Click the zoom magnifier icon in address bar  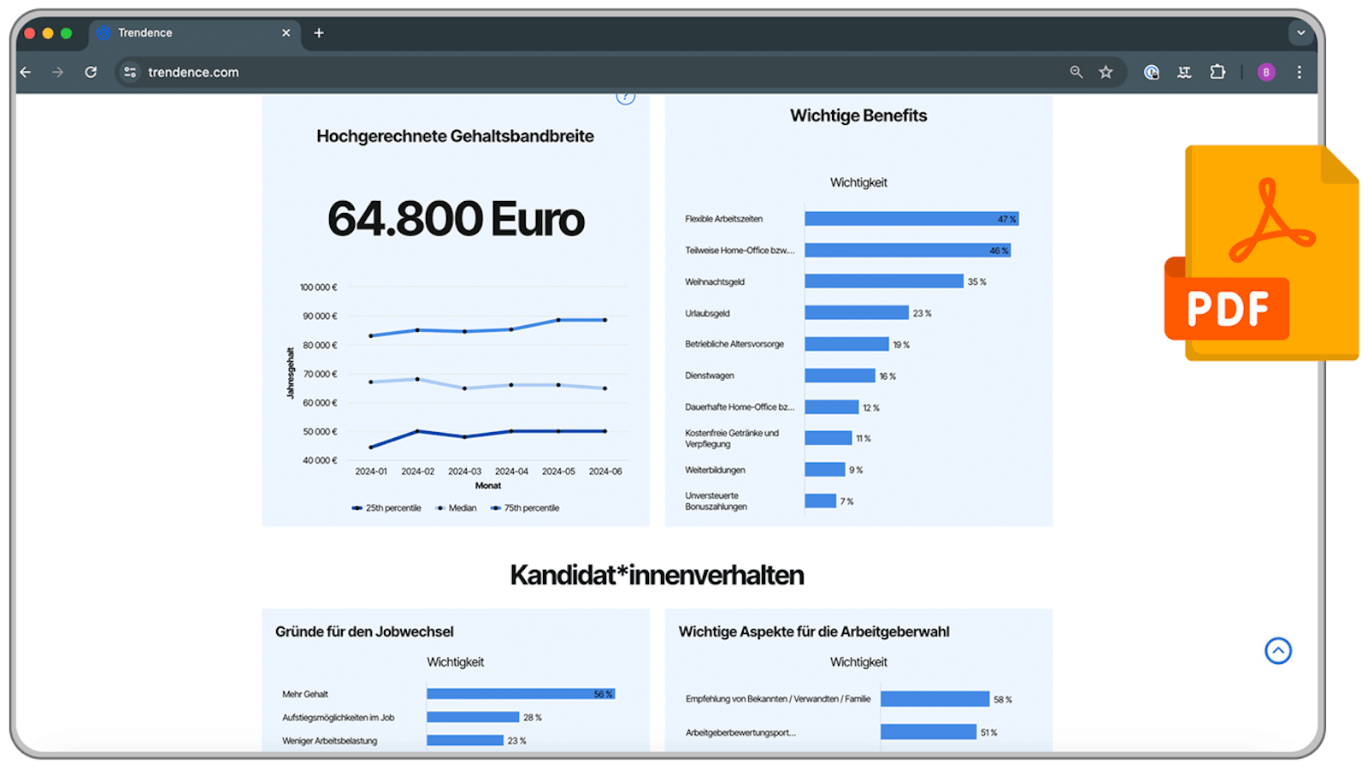coord(1076,73)
